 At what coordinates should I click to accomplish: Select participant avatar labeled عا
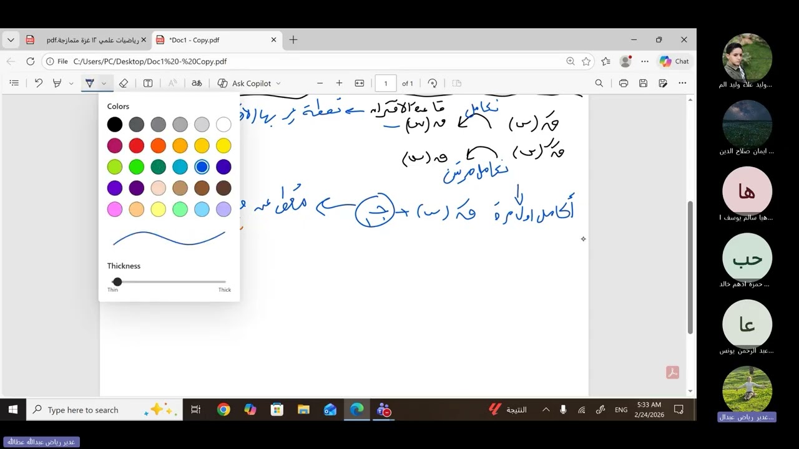tap(747, 324)
